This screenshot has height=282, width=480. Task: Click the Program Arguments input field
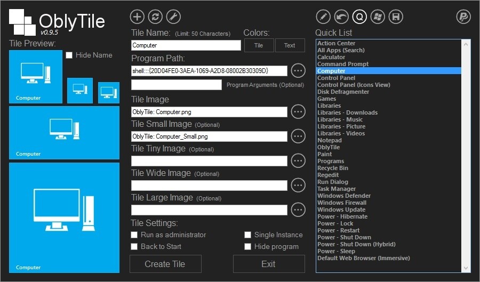177,85
